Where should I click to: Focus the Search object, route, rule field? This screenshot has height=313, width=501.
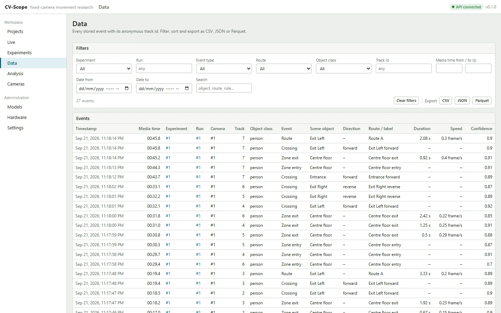pos(224,88)
